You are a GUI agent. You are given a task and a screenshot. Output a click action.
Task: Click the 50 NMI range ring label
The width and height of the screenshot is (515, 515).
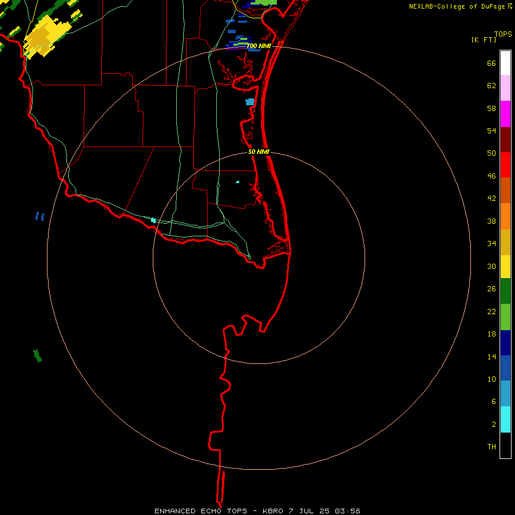(259, 152)
